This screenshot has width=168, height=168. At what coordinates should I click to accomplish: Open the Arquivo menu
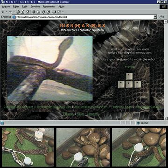coord(6,7)
